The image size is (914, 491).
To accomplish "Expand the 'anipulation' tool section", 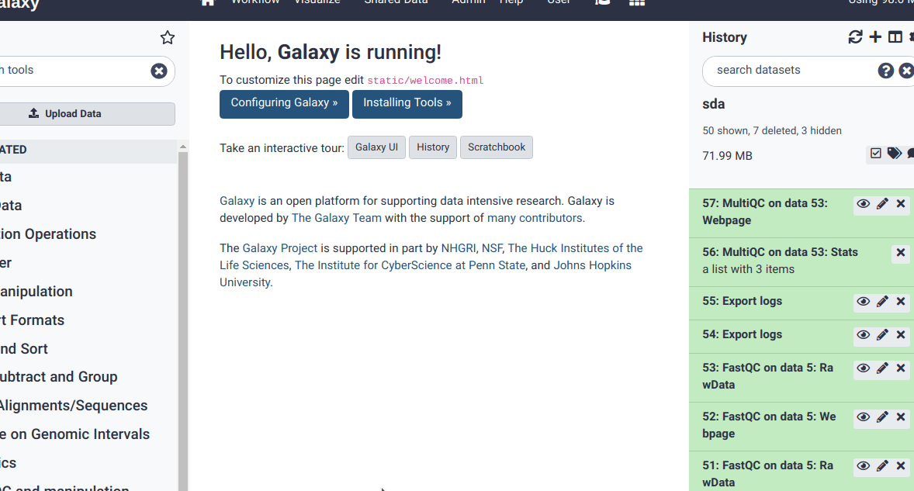I will point(36,291).
